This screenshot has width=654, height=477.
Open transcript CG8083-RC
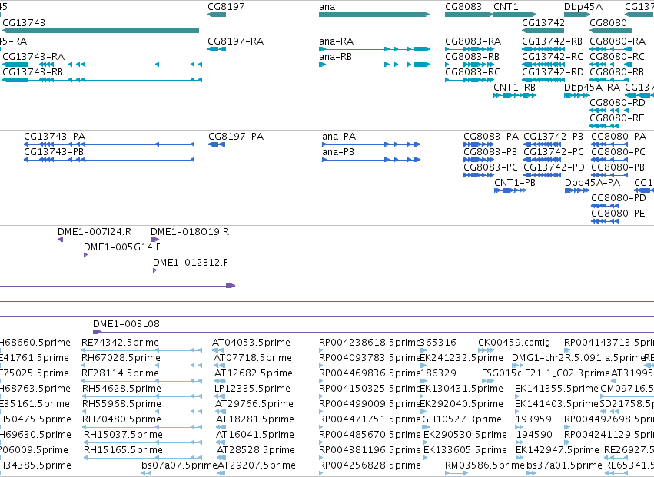tap(470, 80)
